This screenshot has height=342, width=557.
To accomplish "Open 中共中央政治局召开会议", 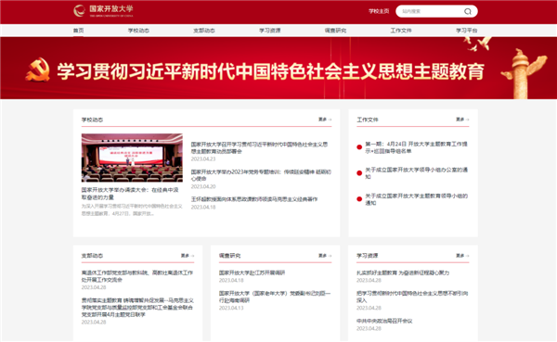I will (x=384, y=321).
